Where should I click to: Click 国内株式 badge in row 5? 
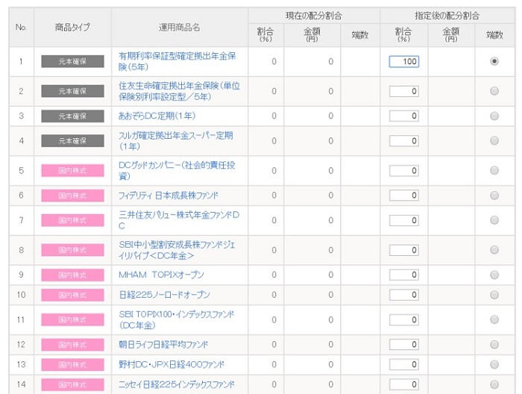coord(72,171)
